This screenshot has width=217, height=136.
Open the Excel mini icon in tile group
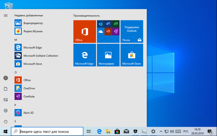(x=116, y=24)
